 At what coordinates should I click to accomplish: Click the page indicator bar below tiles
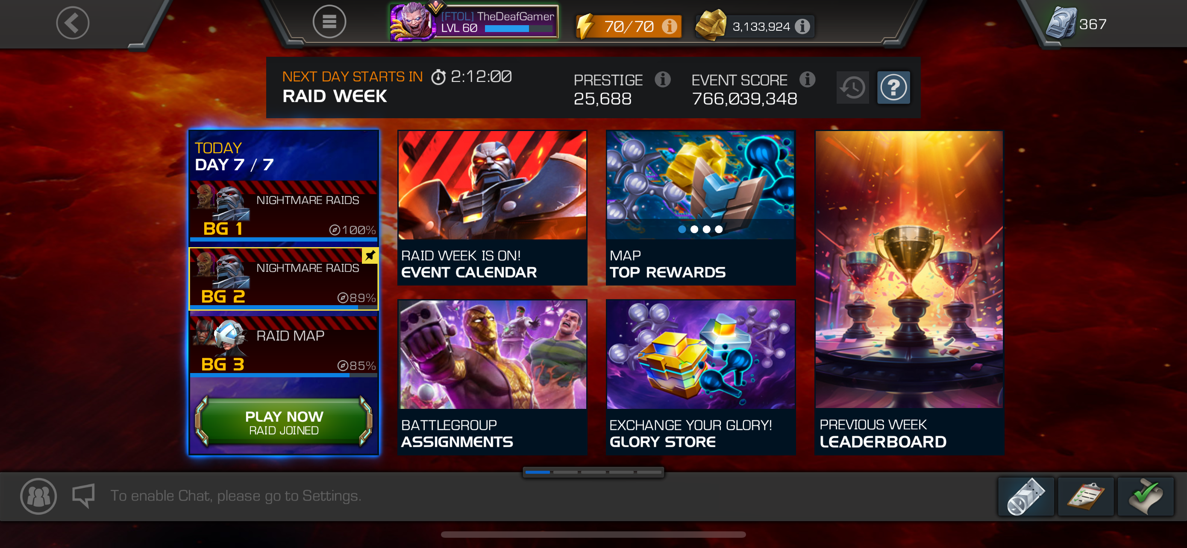pos(593,472)
